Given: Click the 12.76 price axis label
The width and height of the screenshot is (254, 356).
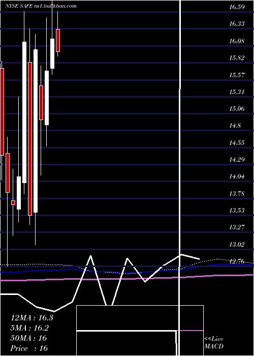Looking at the screenshot, I should pyautogui.click(x=237, y=261).
